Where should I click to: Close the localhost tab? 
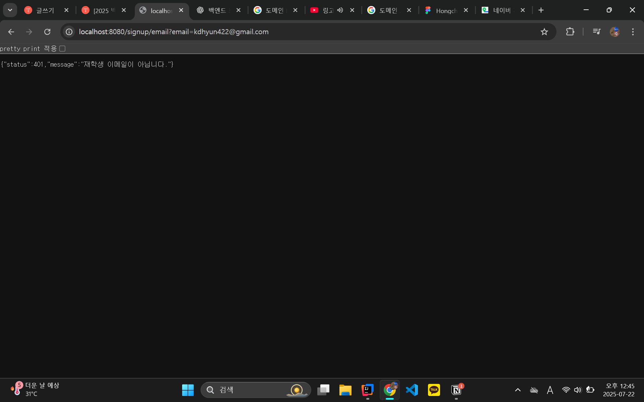(181, 10)
